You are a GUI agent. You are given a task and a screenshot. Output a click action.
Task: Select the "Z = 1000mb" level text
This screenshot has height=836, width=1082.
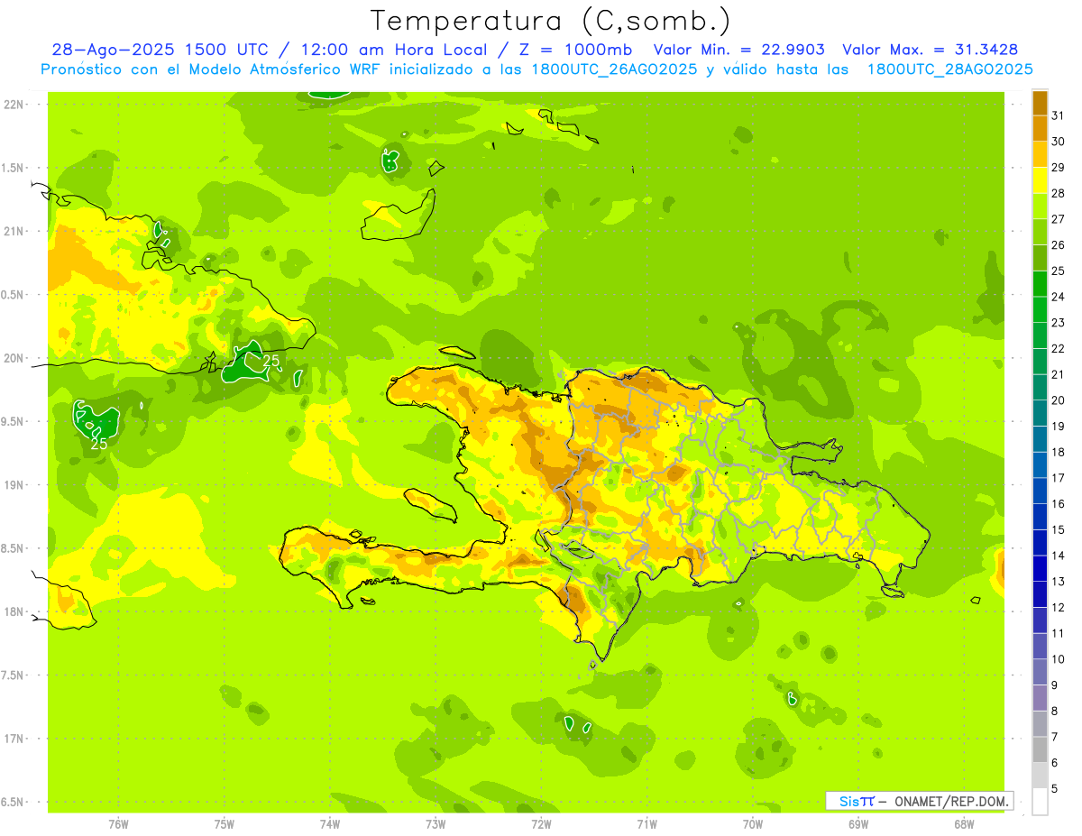point(577,50)
